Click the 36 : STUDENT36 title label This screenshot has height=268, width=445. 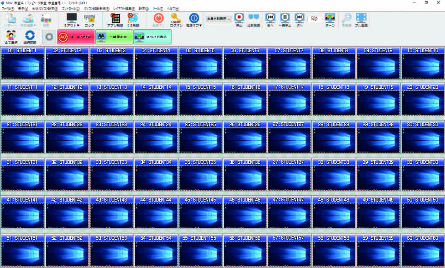point(245,162)
